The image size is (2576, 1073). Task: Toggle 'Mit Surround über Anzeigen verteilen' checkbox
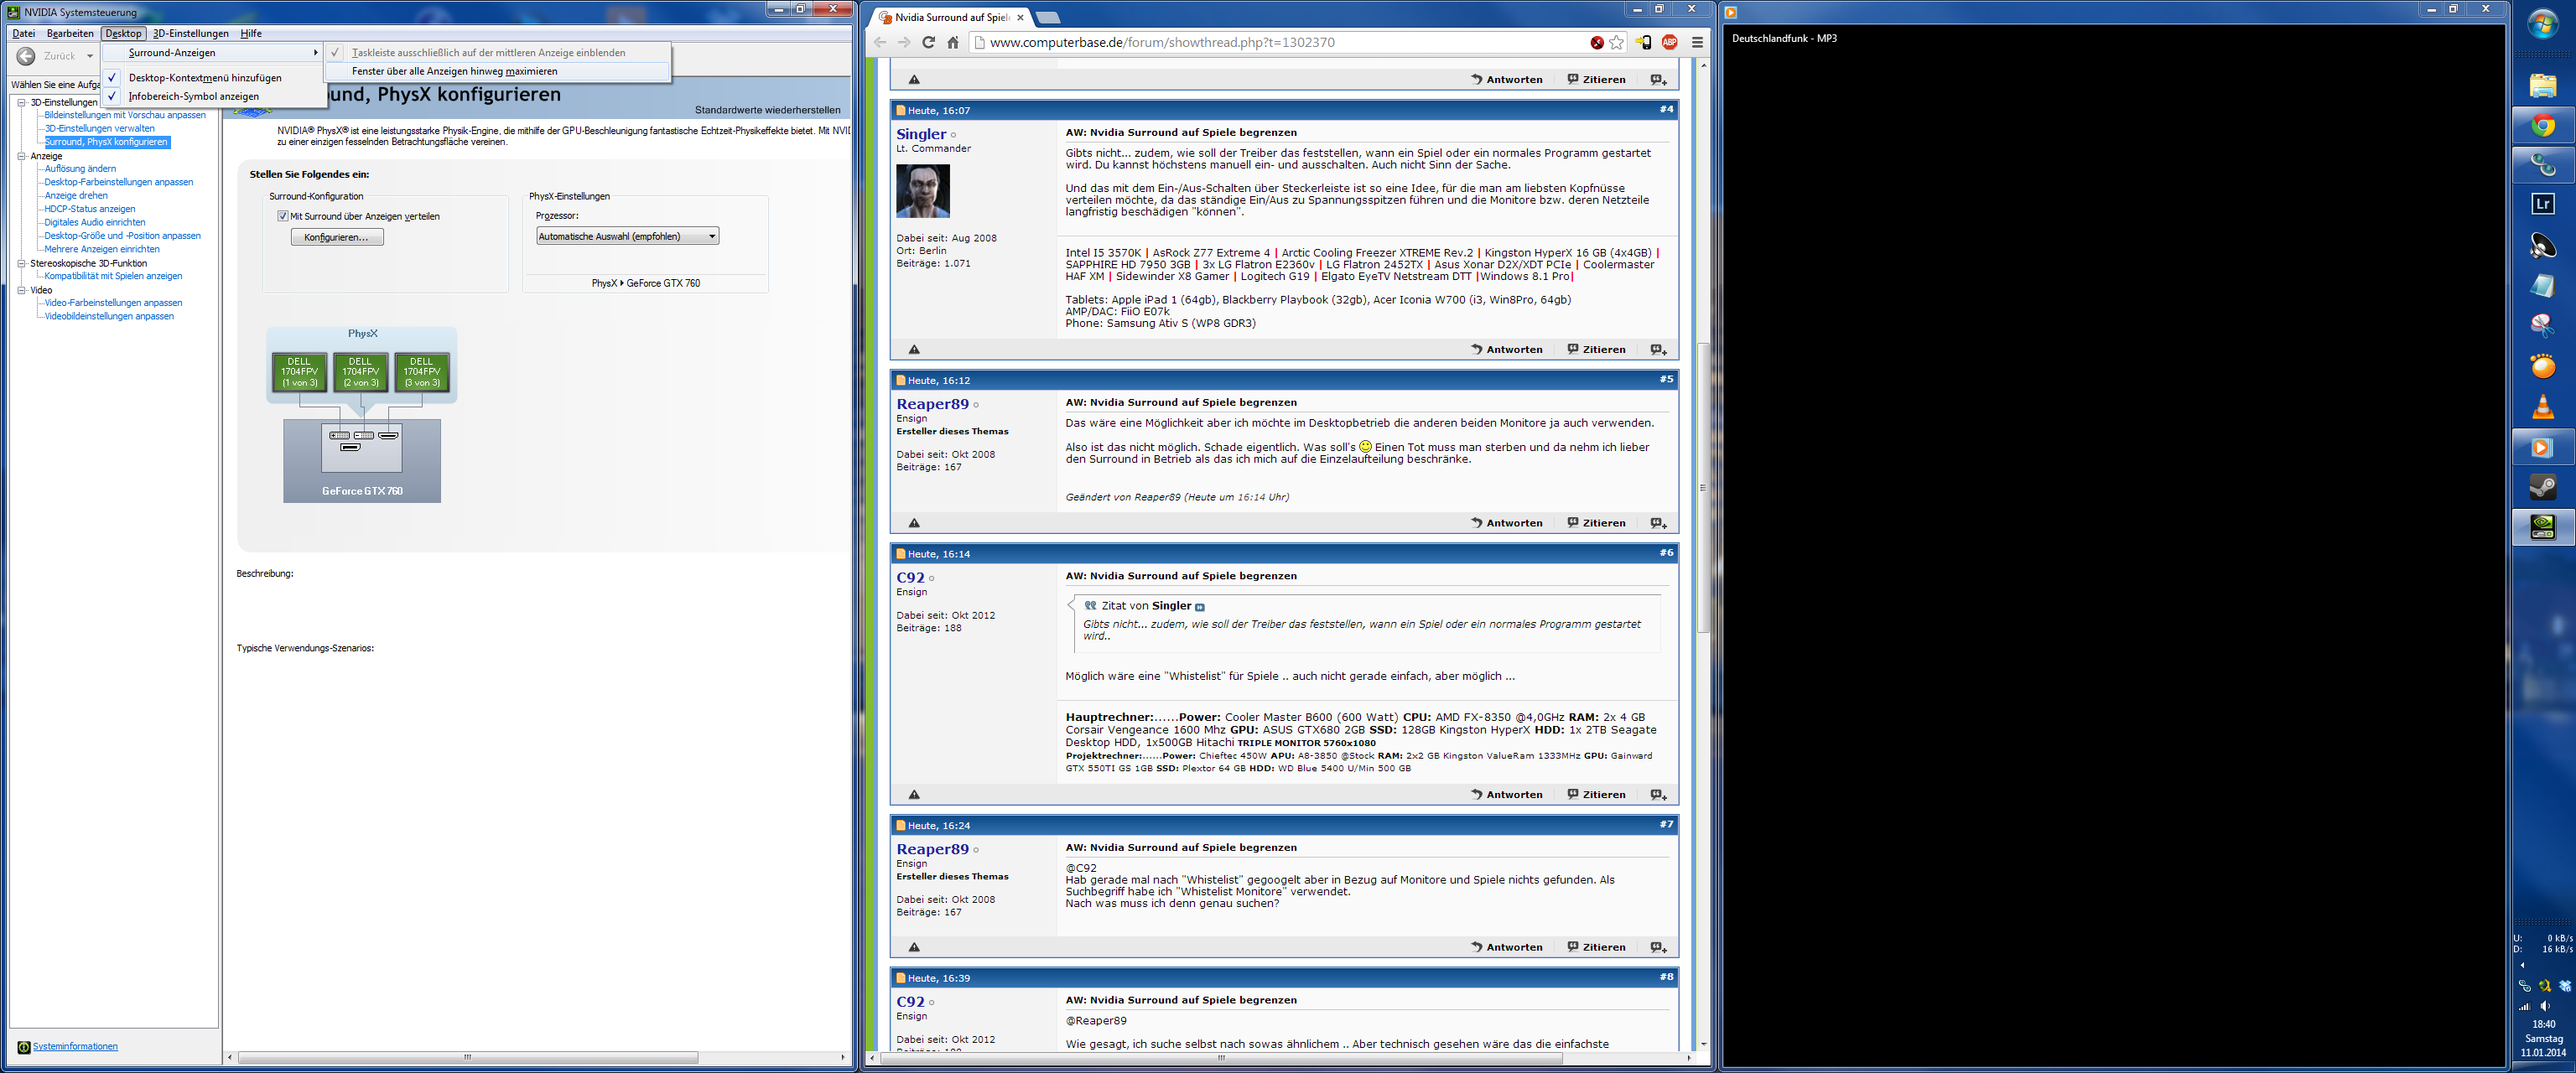pos(283,216)
